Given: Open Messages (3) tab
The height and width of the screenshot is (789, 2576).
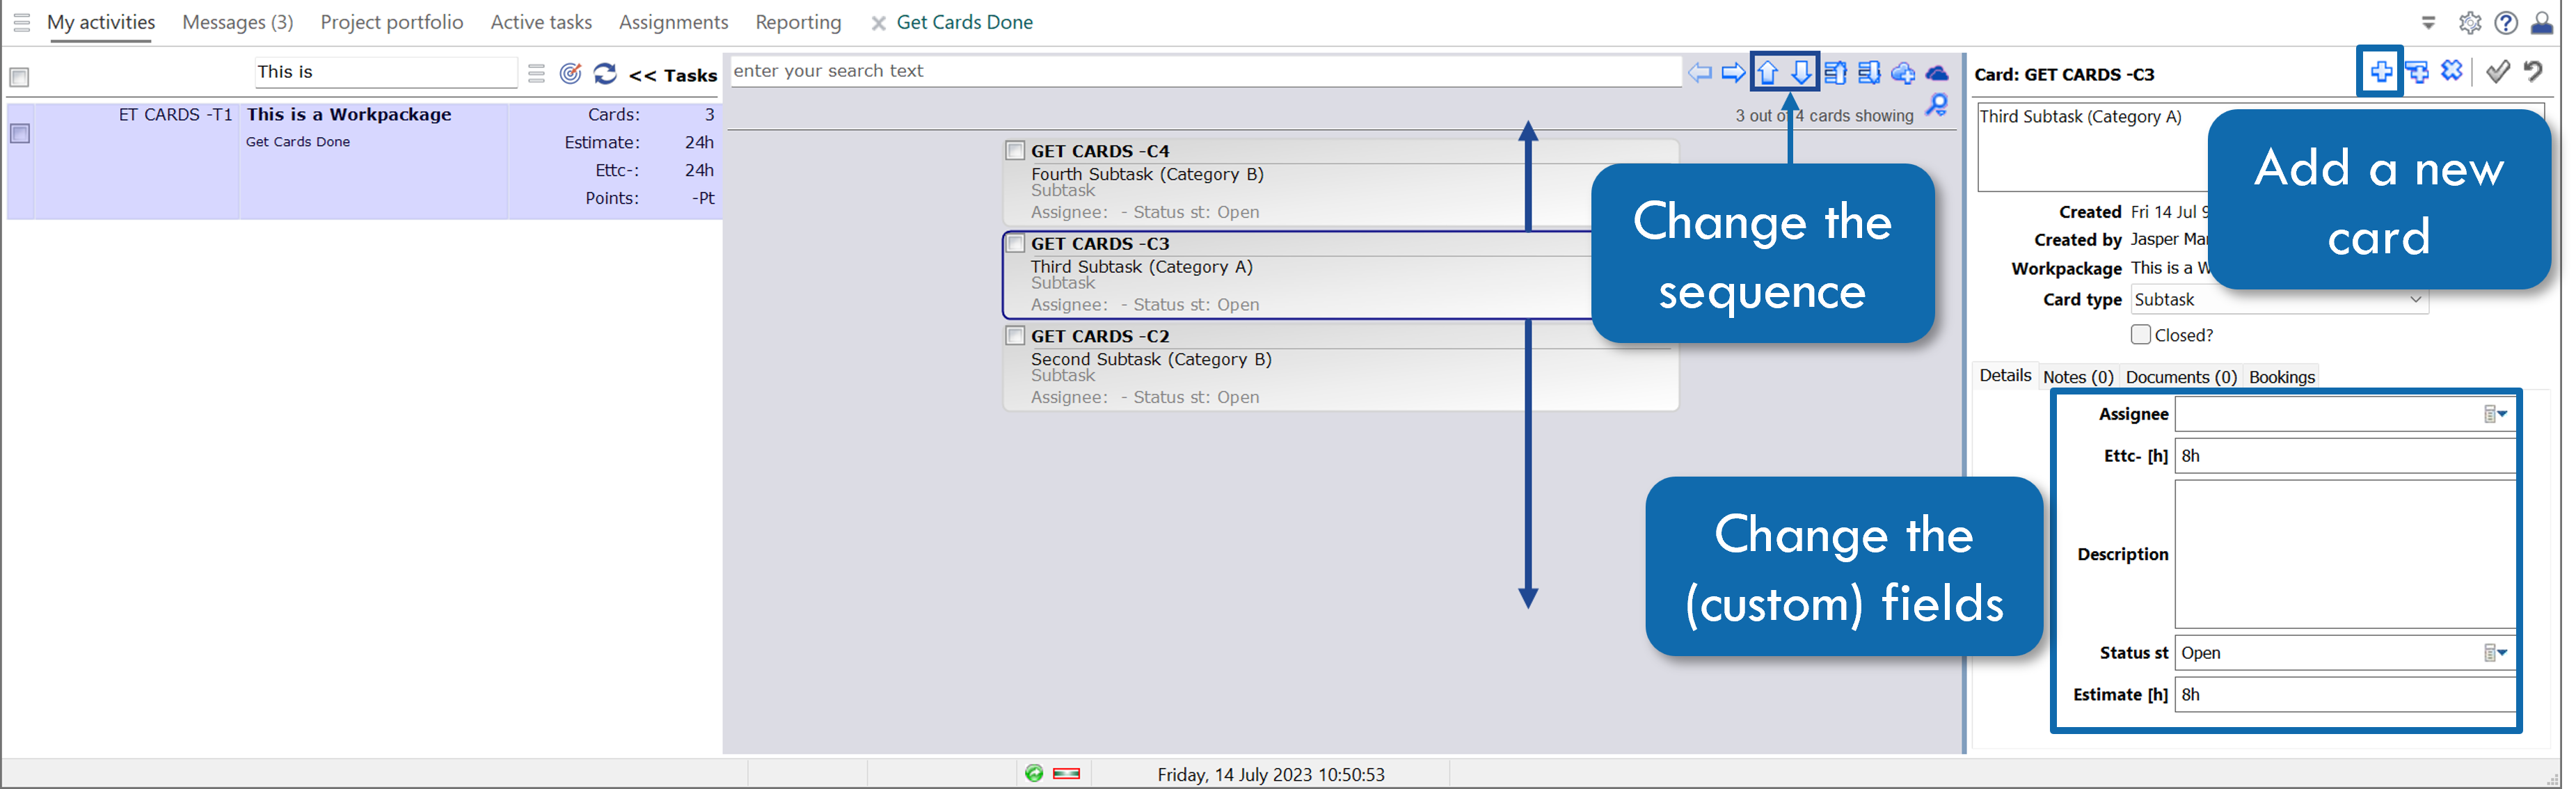Looking at the screenshot, I should 238,22.
